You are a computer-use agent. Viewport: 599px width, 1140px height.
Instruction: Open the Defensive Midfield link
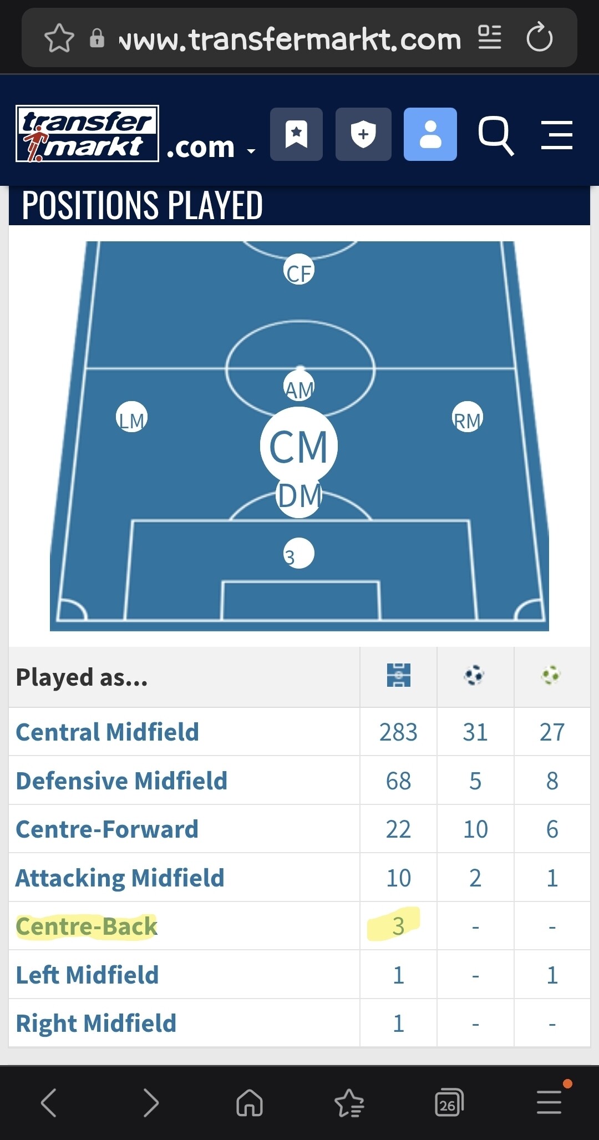(x=121, y=781)
